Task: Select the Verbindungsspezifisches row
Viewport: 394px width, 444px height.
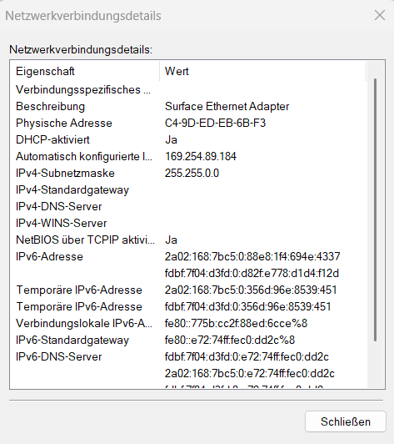Action: point(188,90)
